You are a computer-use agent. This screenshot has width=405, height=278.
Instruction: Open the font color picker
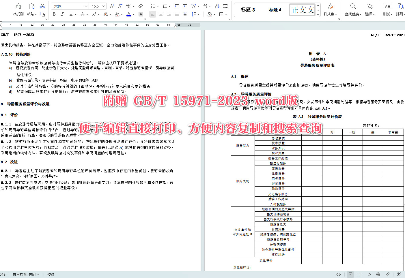[x=128, y=14]
